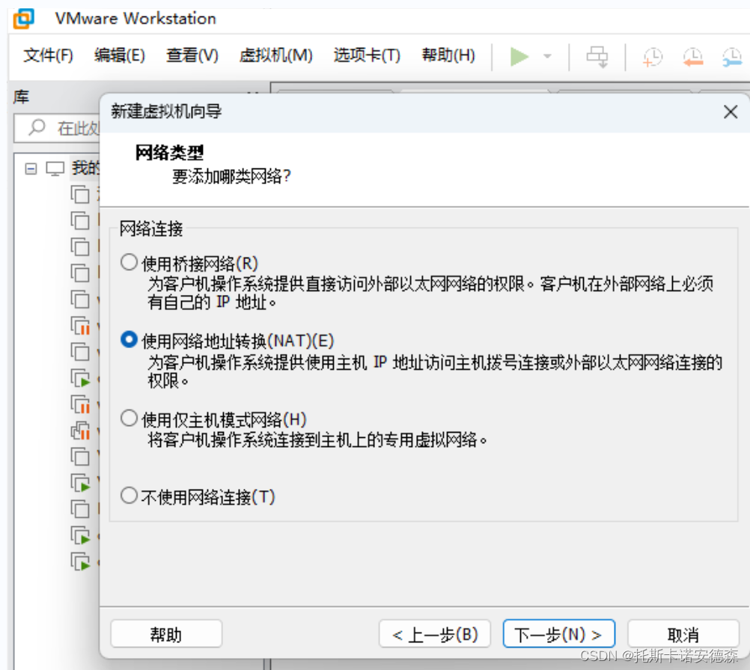The width and height of the screenshot is (750, 670).
Task: Click the last running VM icon in library
Action: pyautogui.click(x=80, y=561)
